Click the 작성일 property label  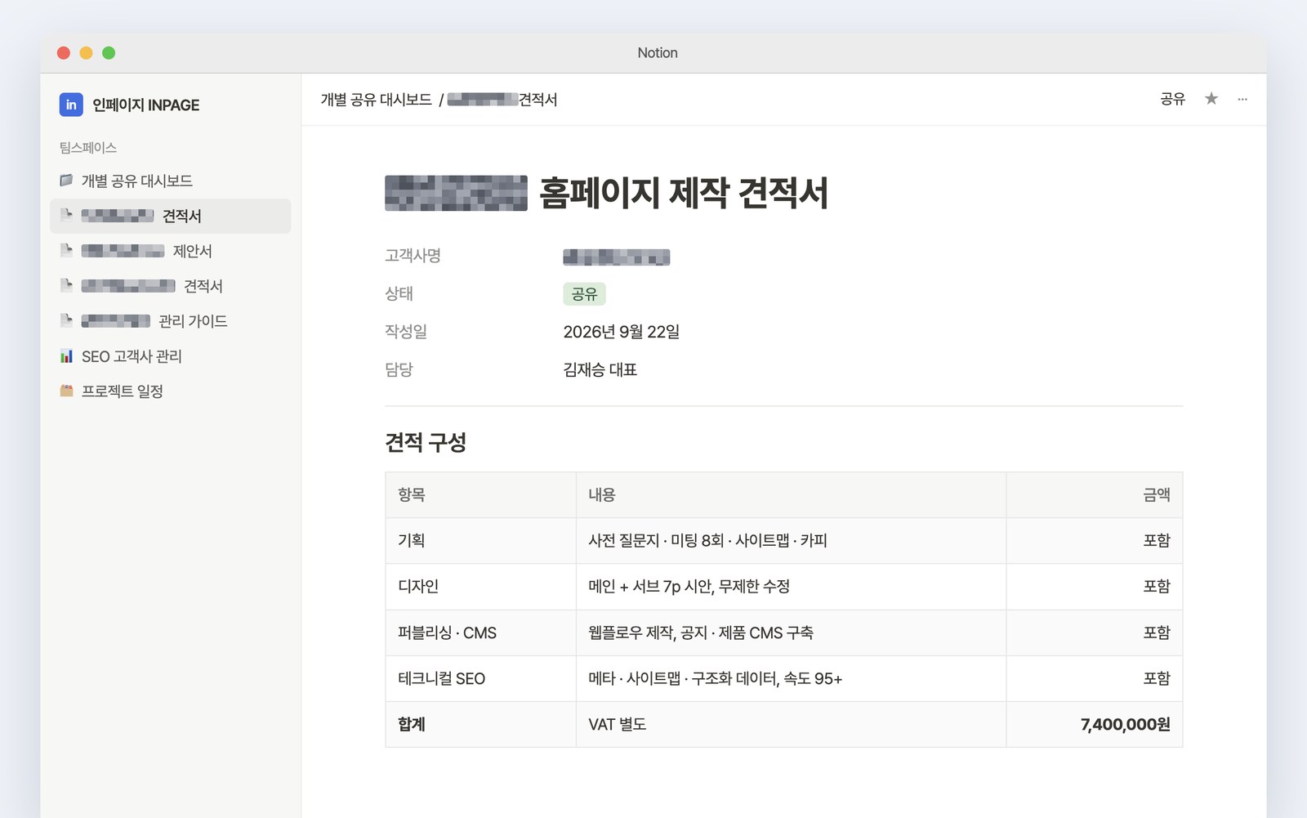pyautogui.click(x=406, y=331)
